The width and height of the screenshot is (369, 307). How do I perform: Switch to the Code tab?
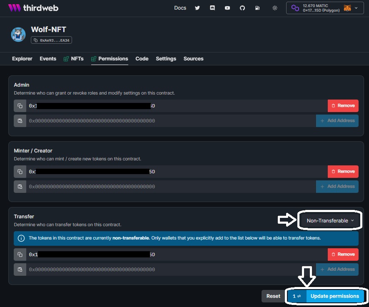(142, 59)
